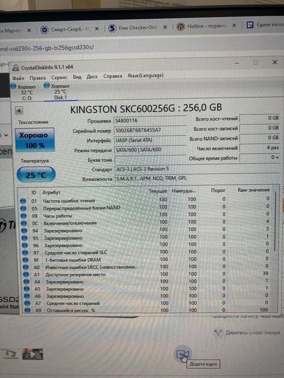This screenshot has height=378, width=284.
Task: Click the Raw-значения column header
Action: pyautogui.click(x=253, y=190)
